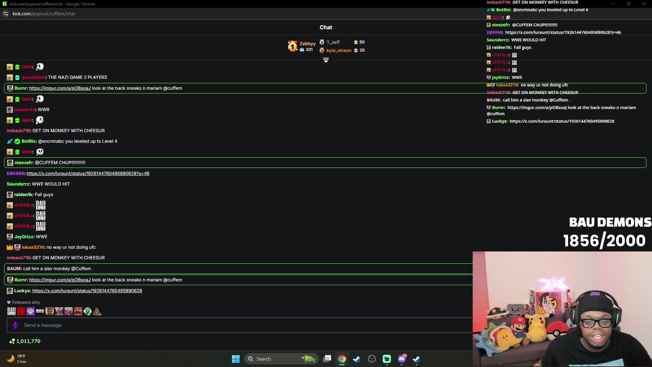Click raiden1k username in chat
This screenshot has height=367, width=652.
click(23, 194)
